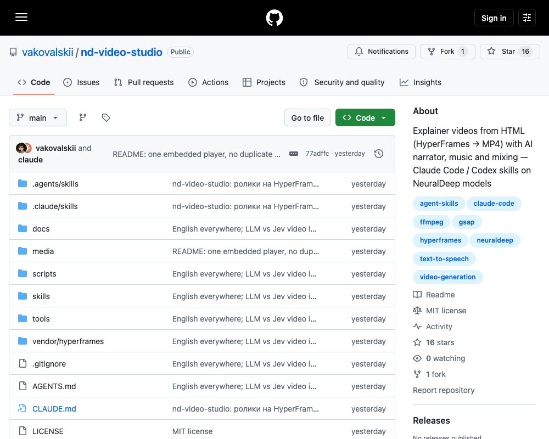Open the main branch dropdown
The height and width of the screenshot is (439, 549).
[x=38, y=117]
